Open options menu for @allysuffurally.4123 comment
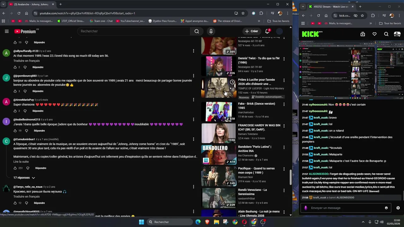The image size is (404, 227). pos(193,51)
